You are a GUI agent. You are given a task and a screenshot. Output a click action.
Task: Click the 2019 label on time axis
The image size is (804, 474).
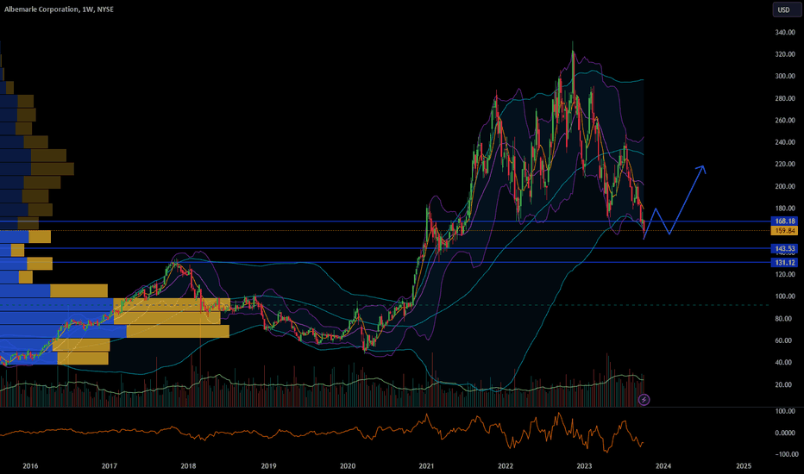(x=268, y=465)
